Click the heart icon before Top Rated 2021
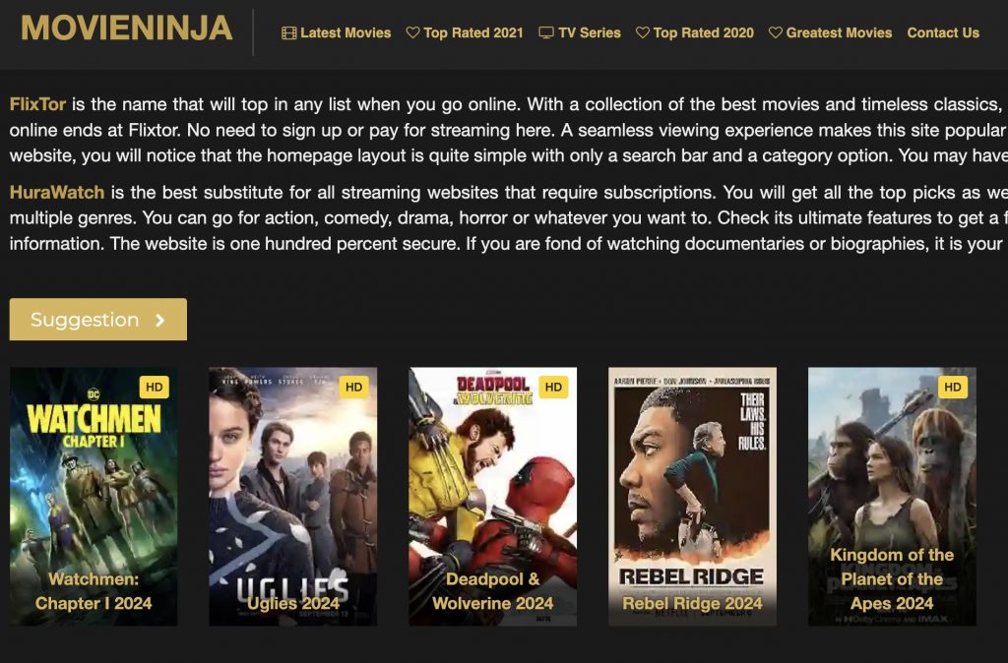Screen dimensions: 1008x663 [412, 32]
